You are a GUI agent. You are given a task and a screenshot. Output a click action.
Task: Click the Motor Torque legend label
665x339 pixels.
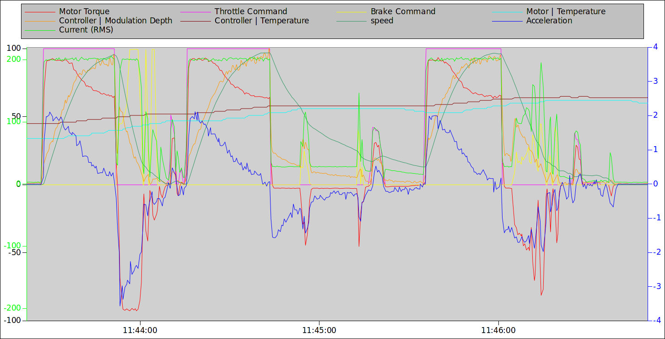click(x=84, y=11)
